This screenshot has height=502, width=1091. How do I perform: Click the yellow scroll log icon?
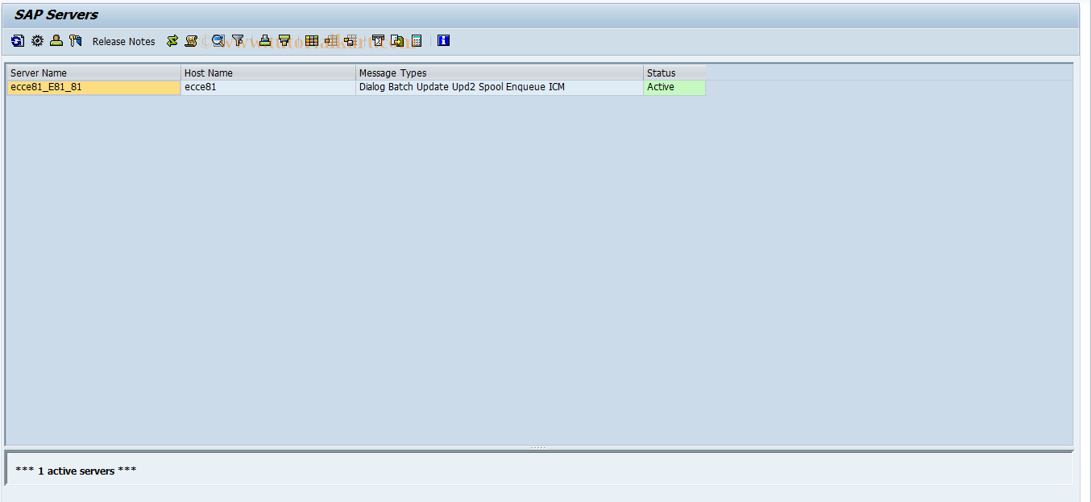pyautogui.click(x=191, y=40)
